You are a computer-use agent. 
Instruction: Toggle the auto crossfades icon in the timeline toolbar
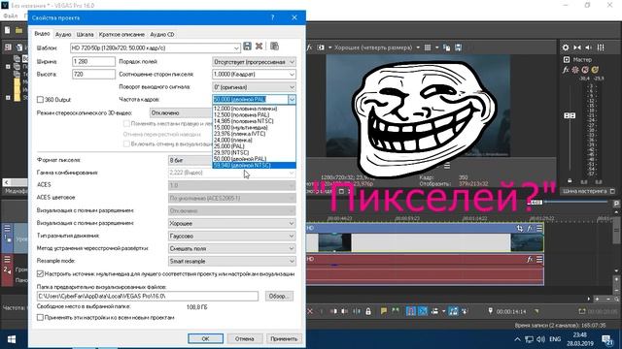pos(423,311)
